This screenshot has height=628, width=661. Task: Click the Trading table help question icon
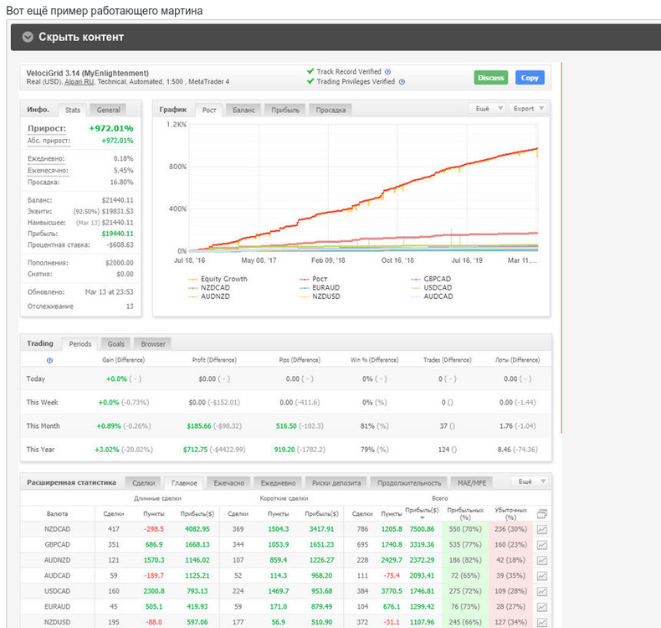pyautogui.click(x=49, y=360)
